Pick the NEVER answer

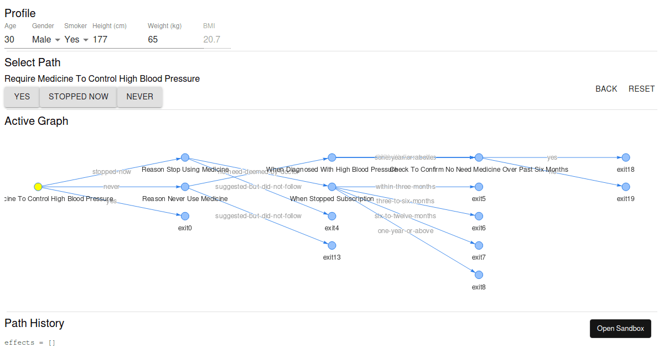click(139, 97)
